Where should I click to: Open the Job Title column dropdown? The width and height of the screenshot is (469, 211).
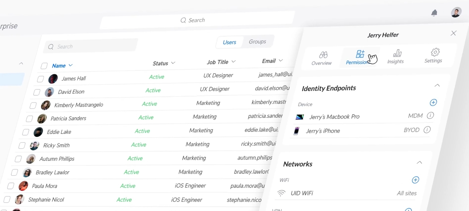[234, 62]
